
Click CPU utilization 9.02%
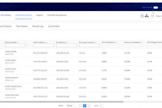[x=104, y=97]
